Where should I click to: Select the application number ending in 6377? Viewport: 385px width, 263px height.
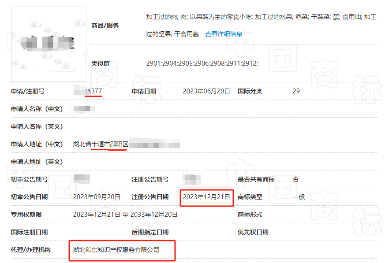tap(90, 91)
